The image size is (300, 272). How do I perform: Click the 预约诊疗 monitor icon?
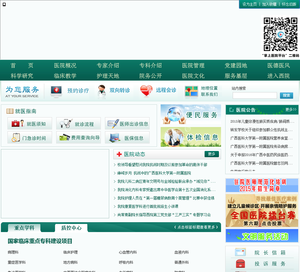pyautogui.click(x=56, y=91)
